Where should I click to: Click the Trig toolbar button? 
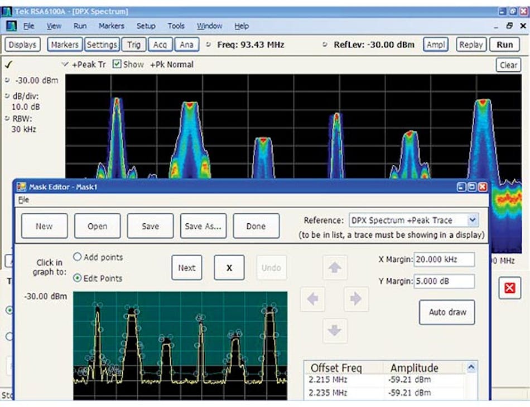tap(133, 45)
